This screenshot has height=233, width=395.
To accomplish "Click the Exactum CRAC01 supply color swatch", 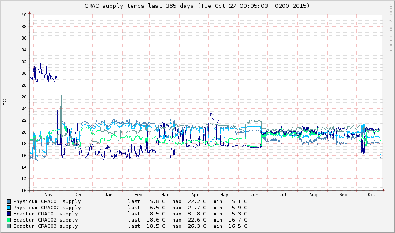I will [9, 214].
